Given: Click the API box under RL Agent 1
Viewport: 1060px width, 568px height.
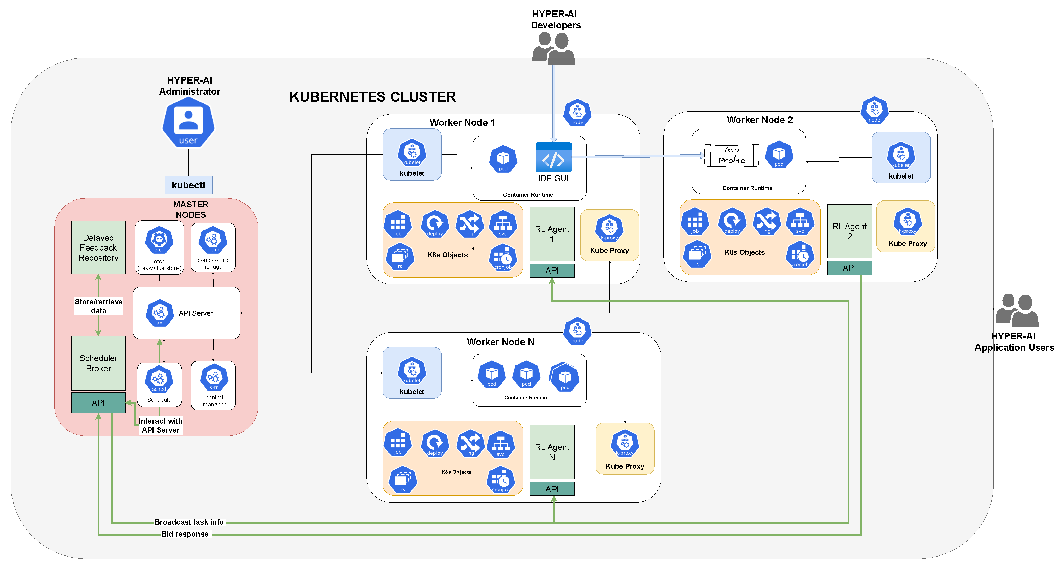Looking at the screenshot, I should point(552,270).
